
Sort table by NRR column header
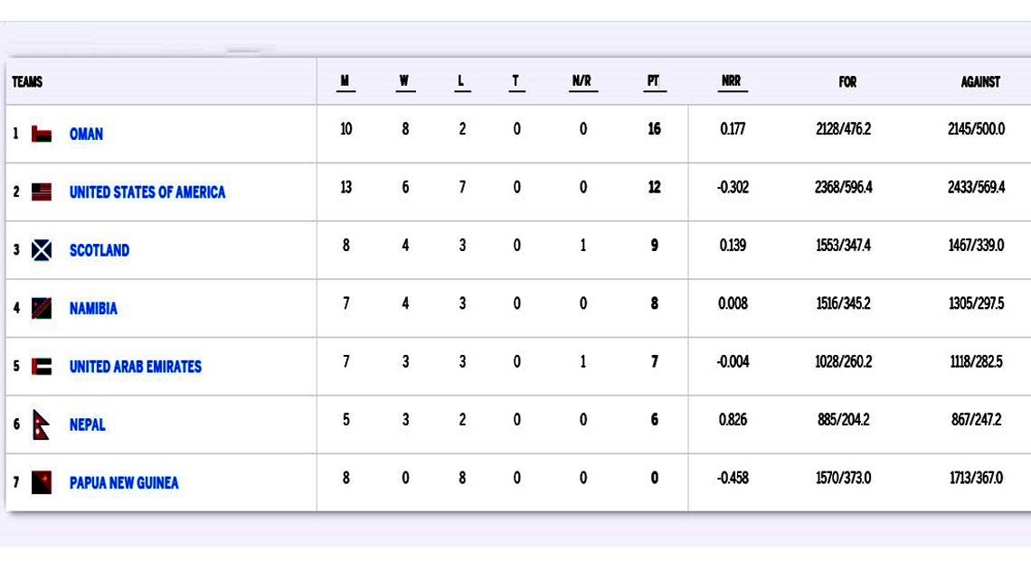click(731, 81)
